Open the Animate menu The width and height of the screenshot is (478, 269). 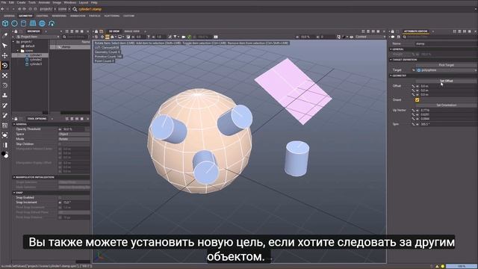point(44,2)
